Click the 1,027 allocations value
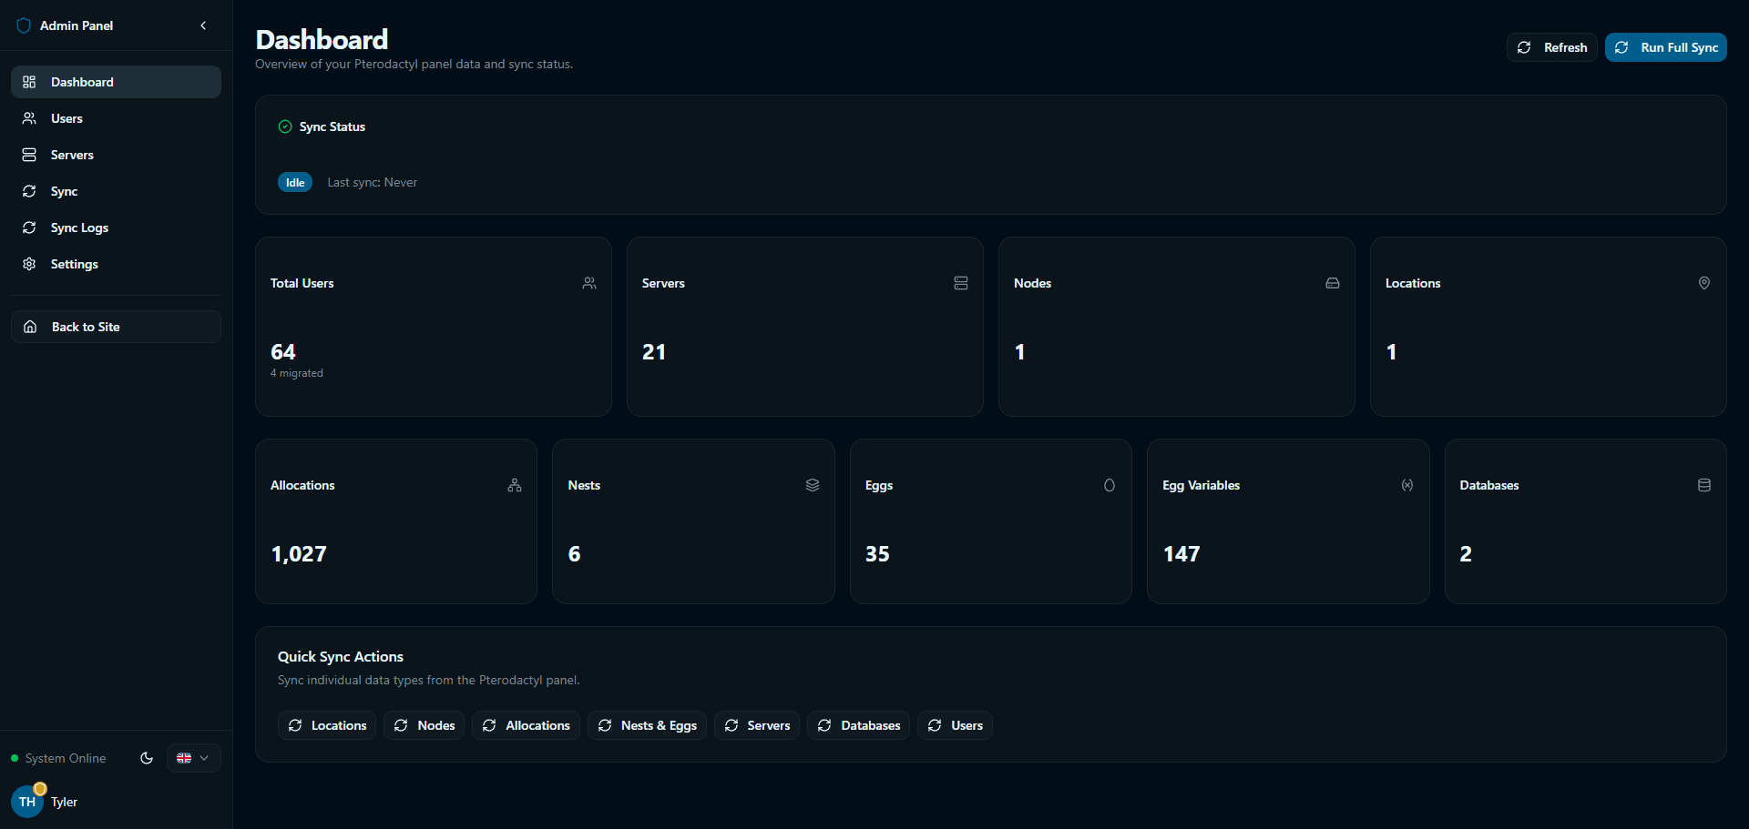1749x829 pixels. (x=299, y=554)
